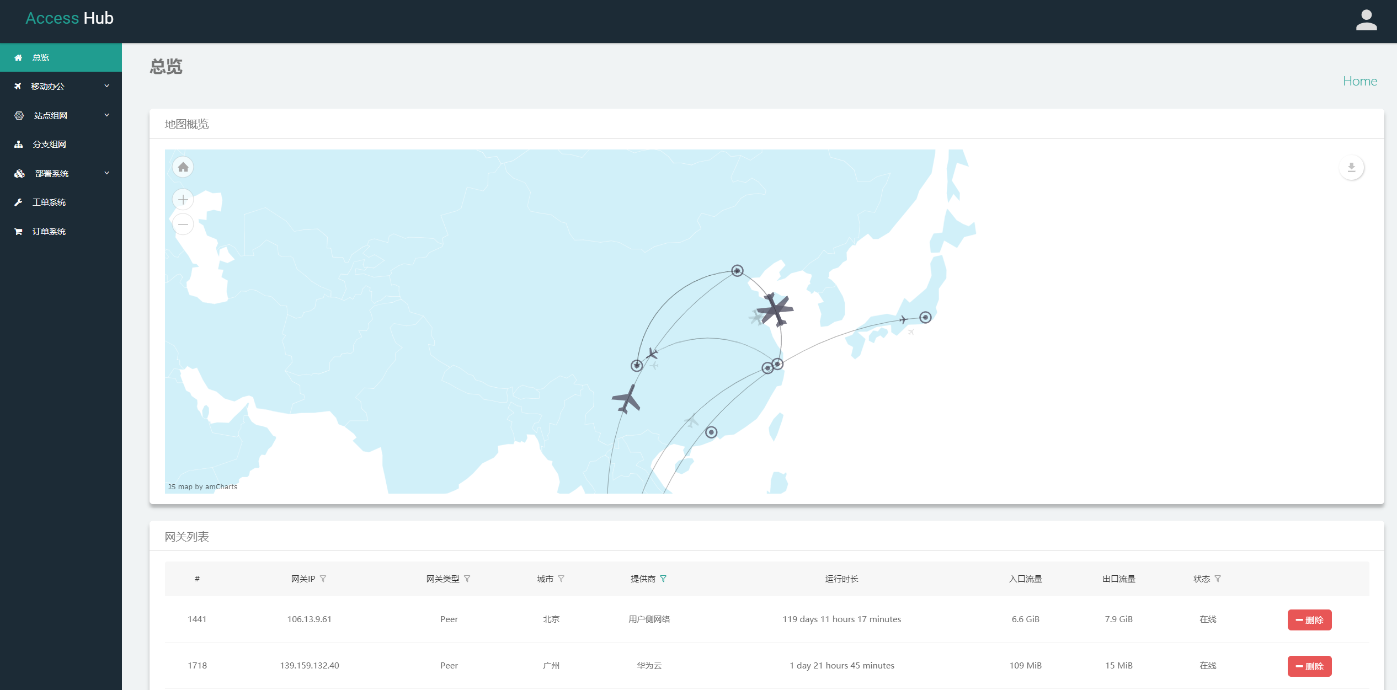Go to 分支组网 in sidebar
The image size is (1397, 690).
(61, 145)
